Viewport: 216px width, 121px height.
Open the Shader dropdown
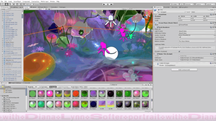[190, 65]
